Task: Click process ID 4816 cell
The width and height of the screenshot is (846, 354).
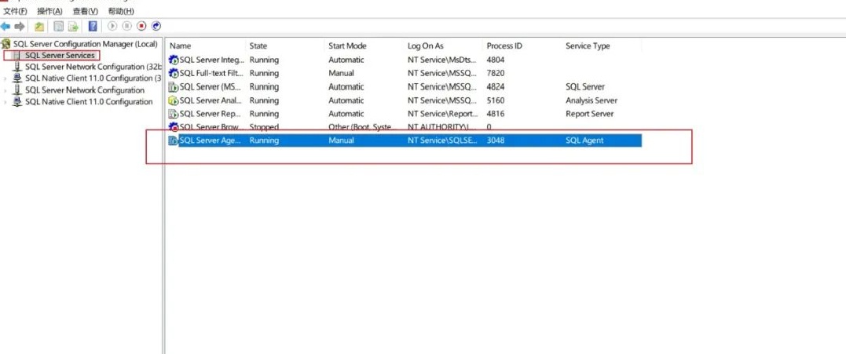Action: 496,114
